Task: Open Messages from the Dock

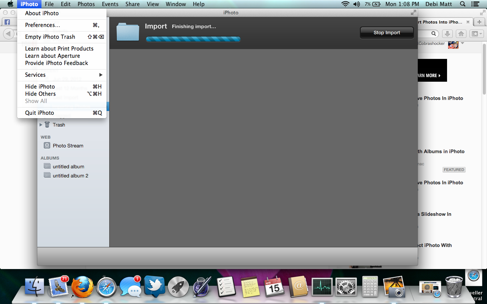Action: (x=130, y=287)
